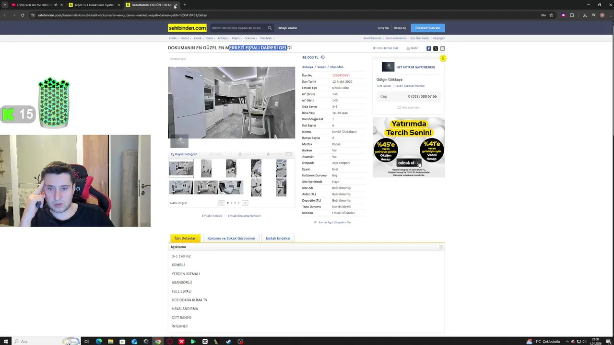Image resolution: width=614 pixels, height=345 pixels.
Task: Click the yellow accessibility badge icon
Action: (x=443, y=58)
